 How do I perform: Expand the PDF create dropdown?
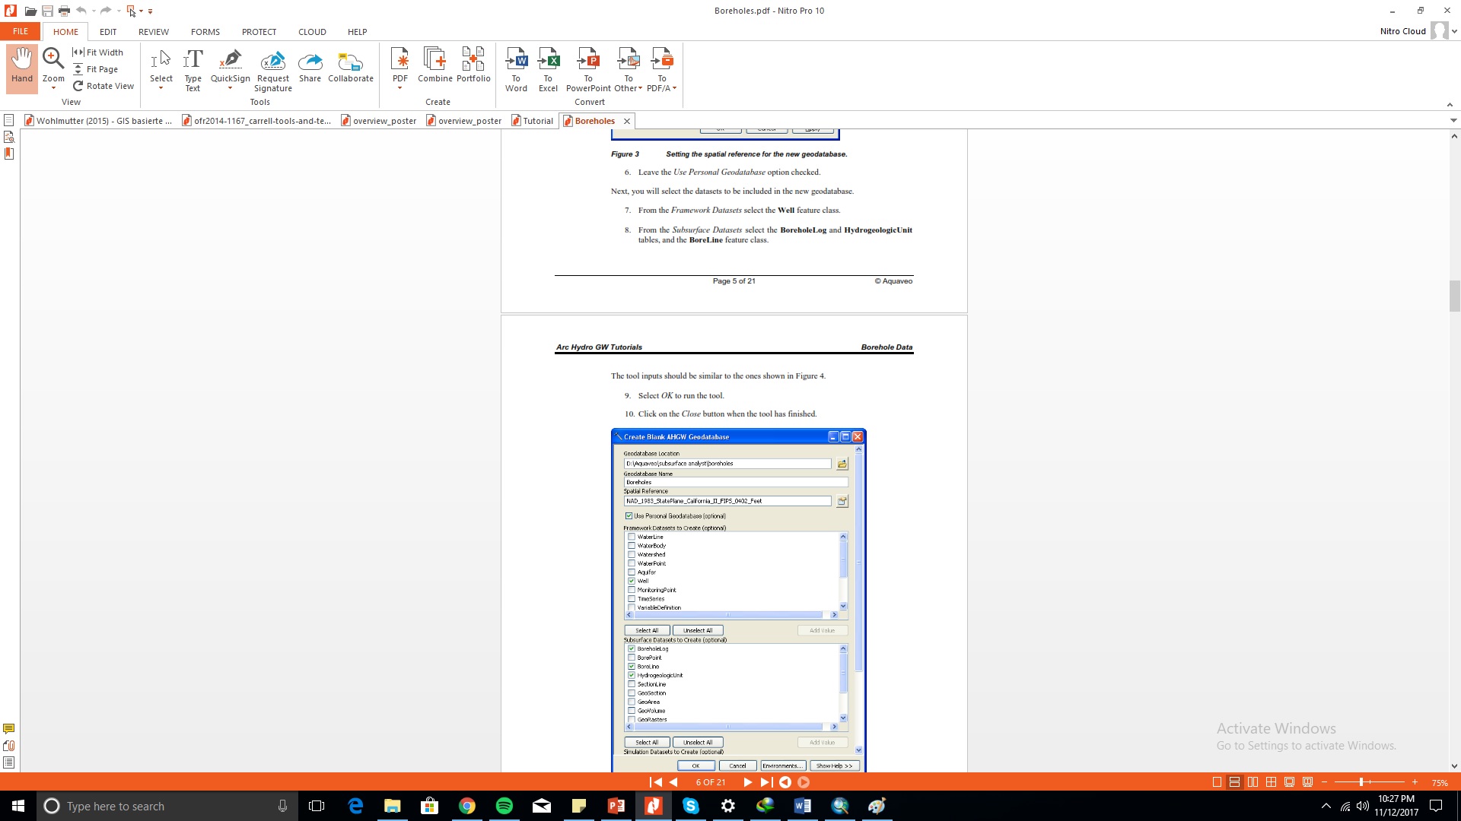click(399, 88)
